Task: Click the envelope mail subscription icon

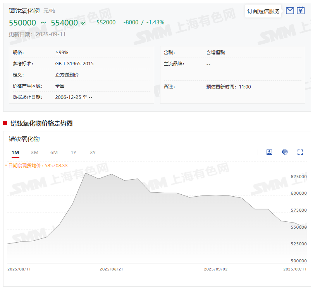Action: [289, 11]
